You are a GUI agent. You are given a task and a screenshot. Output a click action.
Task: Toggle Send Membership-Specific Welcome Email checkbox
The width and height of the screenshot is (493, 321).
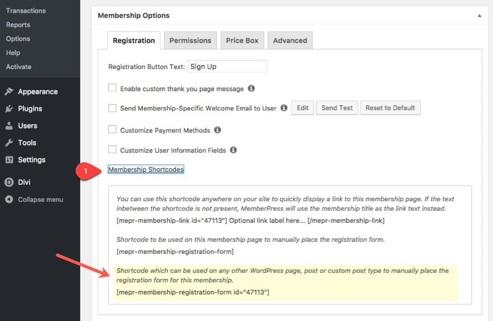[113, 108]
